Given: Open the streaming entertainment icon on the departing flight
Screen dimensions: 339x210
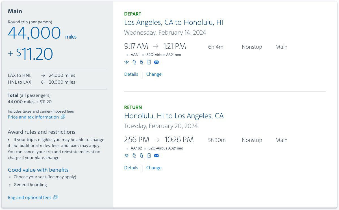Looking at the screenshot, I should pos(149,62).
